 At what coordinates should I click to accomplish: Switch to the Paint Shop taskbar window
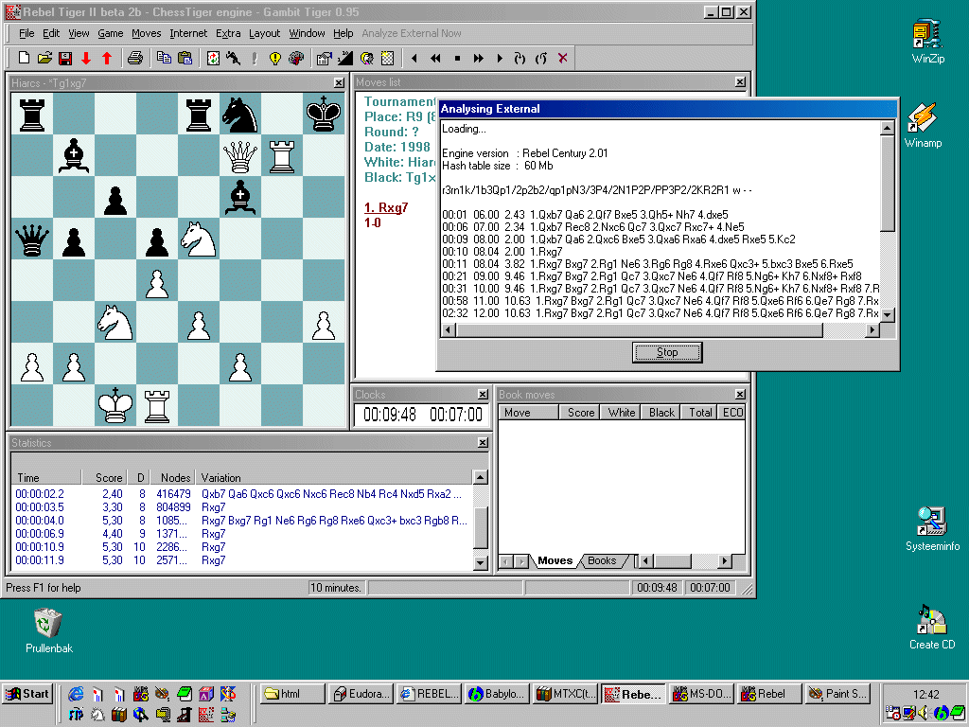point(837,694)
